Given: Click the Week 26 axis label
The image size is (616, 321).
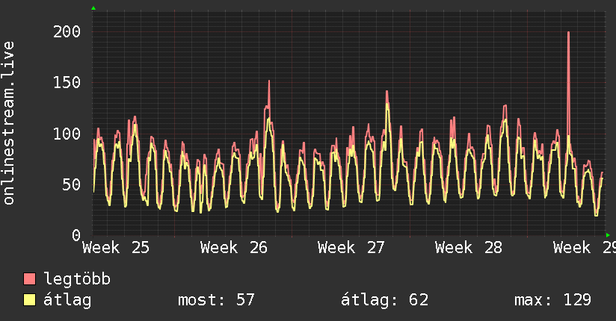Looking at the screenshot, I should 234,248.
